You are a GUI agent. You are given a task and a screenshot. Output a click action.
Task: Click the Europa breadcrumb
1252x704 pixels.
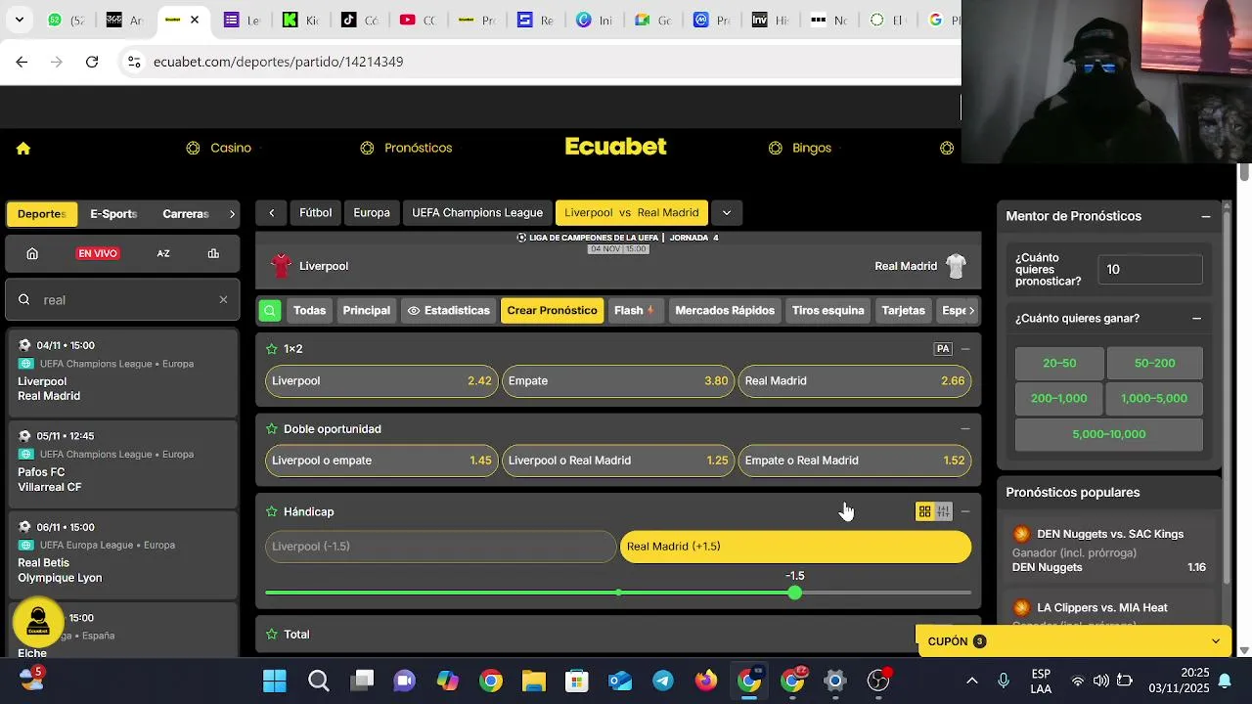pyautogui.click(x=372, y=213)
